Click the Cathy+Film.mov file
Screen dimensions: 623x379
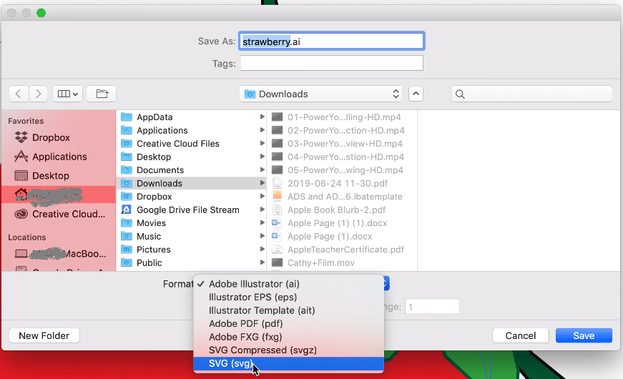pyautogui.click(x=342, y=262)
